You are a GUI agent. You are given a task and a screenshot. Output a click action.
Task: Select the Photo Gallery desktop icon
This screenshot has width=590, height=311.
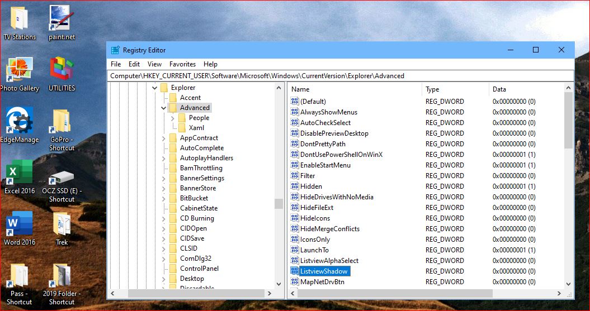coord(19,74)
